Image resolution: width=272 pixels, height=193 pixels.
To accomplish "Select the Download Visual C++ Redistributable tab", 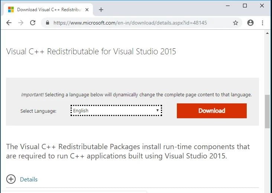I will 48,10.
